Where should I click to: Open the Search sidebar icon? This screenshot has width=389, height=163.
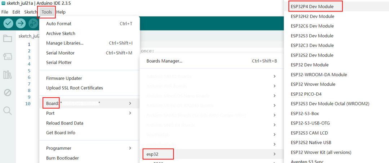[8, 111]
